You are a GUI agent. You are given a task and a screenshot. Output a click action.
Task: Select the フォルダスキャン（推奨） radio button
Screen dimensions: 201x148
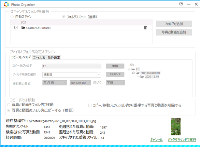pos(63,17)
